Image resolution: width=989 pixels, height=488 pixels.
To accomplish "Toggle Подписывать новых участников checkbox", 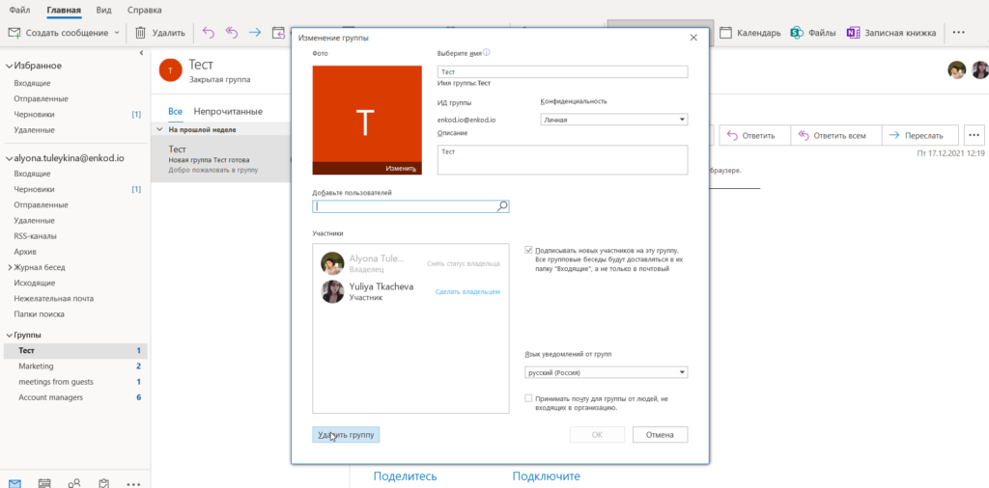I will point(528,250).
